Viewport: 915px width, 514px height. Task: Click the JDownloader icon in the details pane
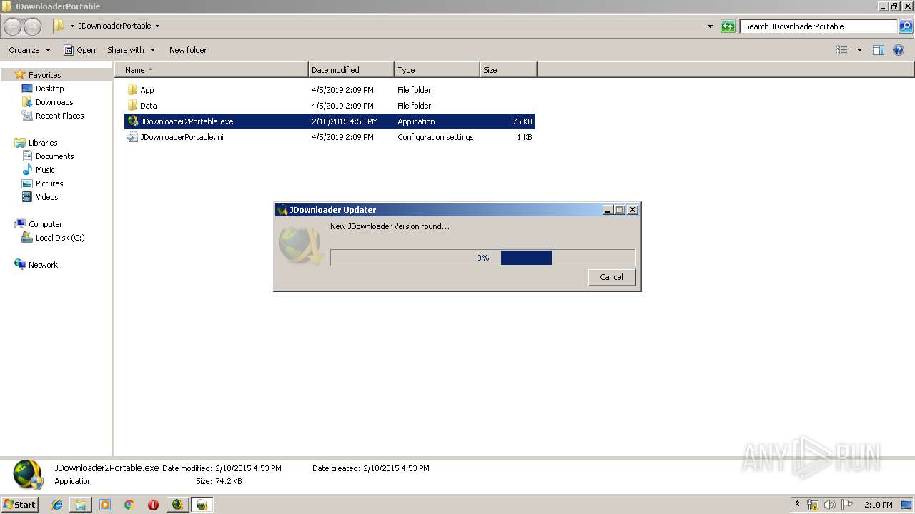pyautogui.click(x=28, y=475)
